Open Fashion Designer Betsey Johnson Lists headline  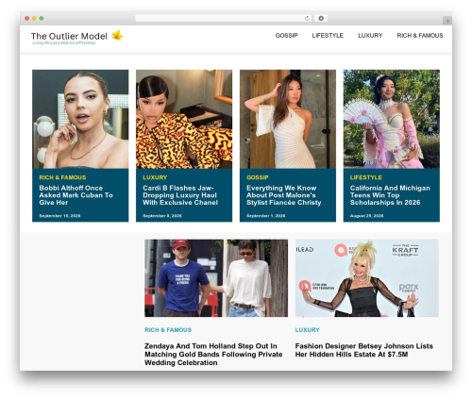(364, 350)
